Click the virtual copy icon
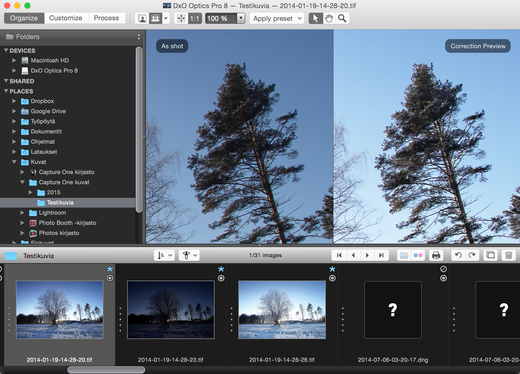Viewport: 520px width, 374px height. pos(490,256)
